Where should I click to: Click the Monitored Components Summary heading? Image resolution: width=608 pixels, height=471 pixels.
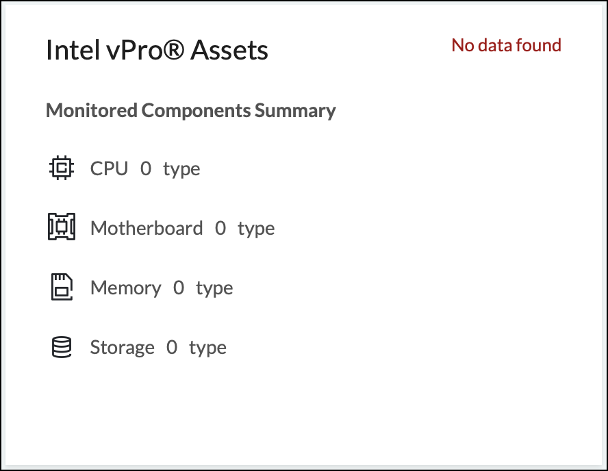point(190,110)
